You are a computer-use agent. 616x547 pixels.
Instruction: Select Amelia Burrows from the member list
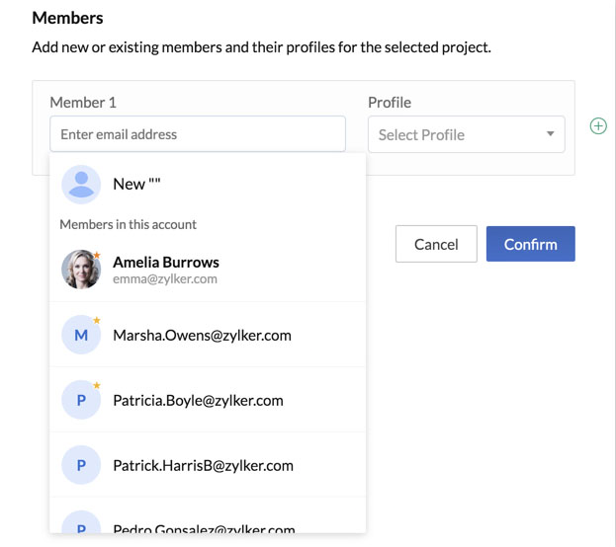[208, 270]
